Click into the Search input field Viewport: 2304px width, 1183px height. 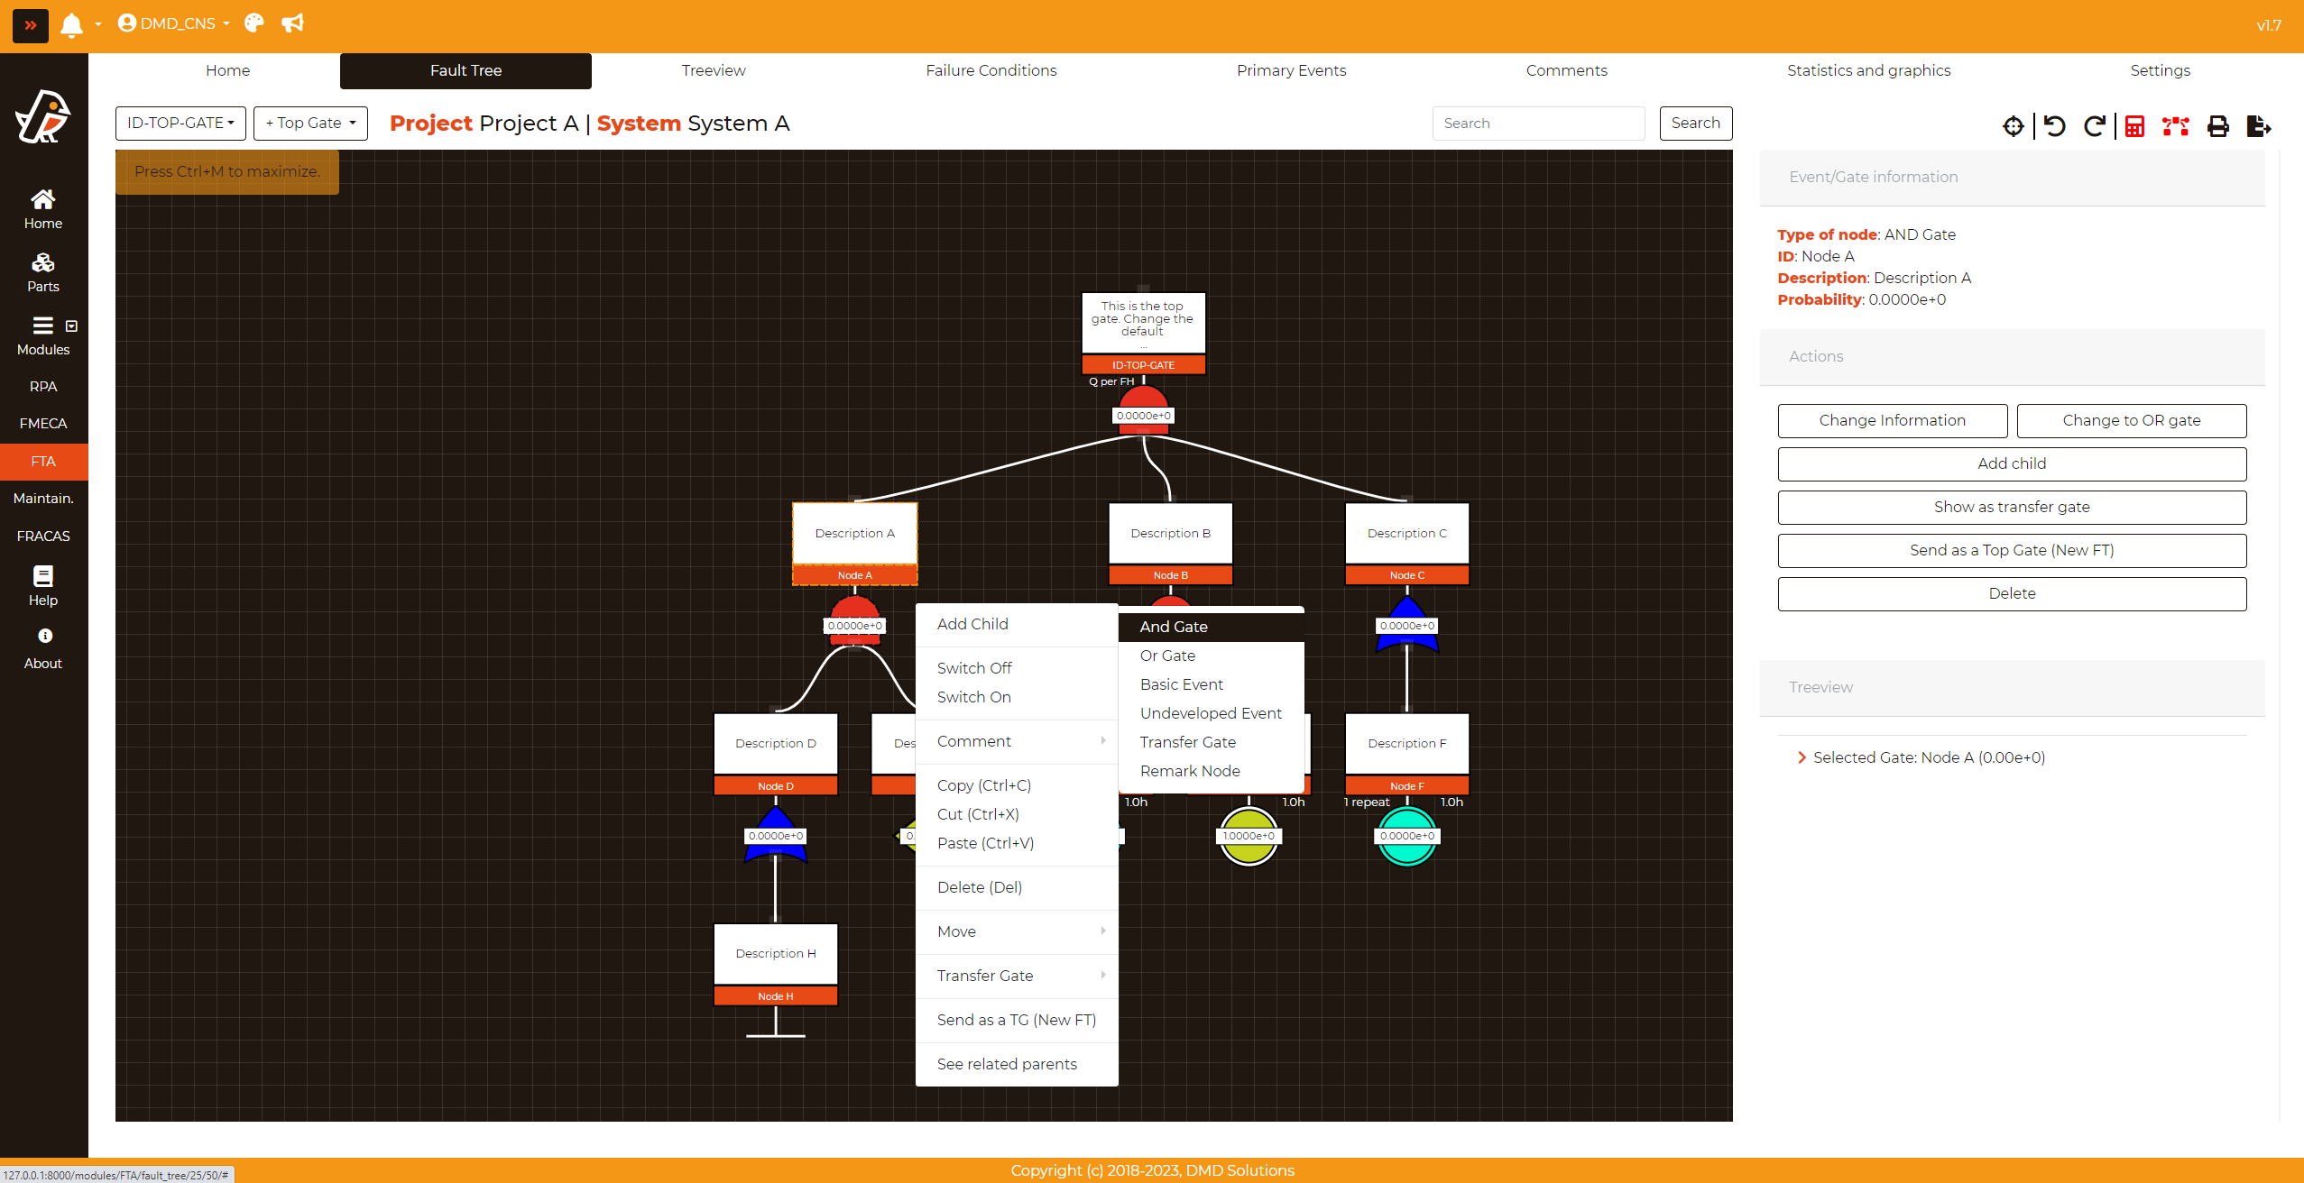[x=1538, y=124]
